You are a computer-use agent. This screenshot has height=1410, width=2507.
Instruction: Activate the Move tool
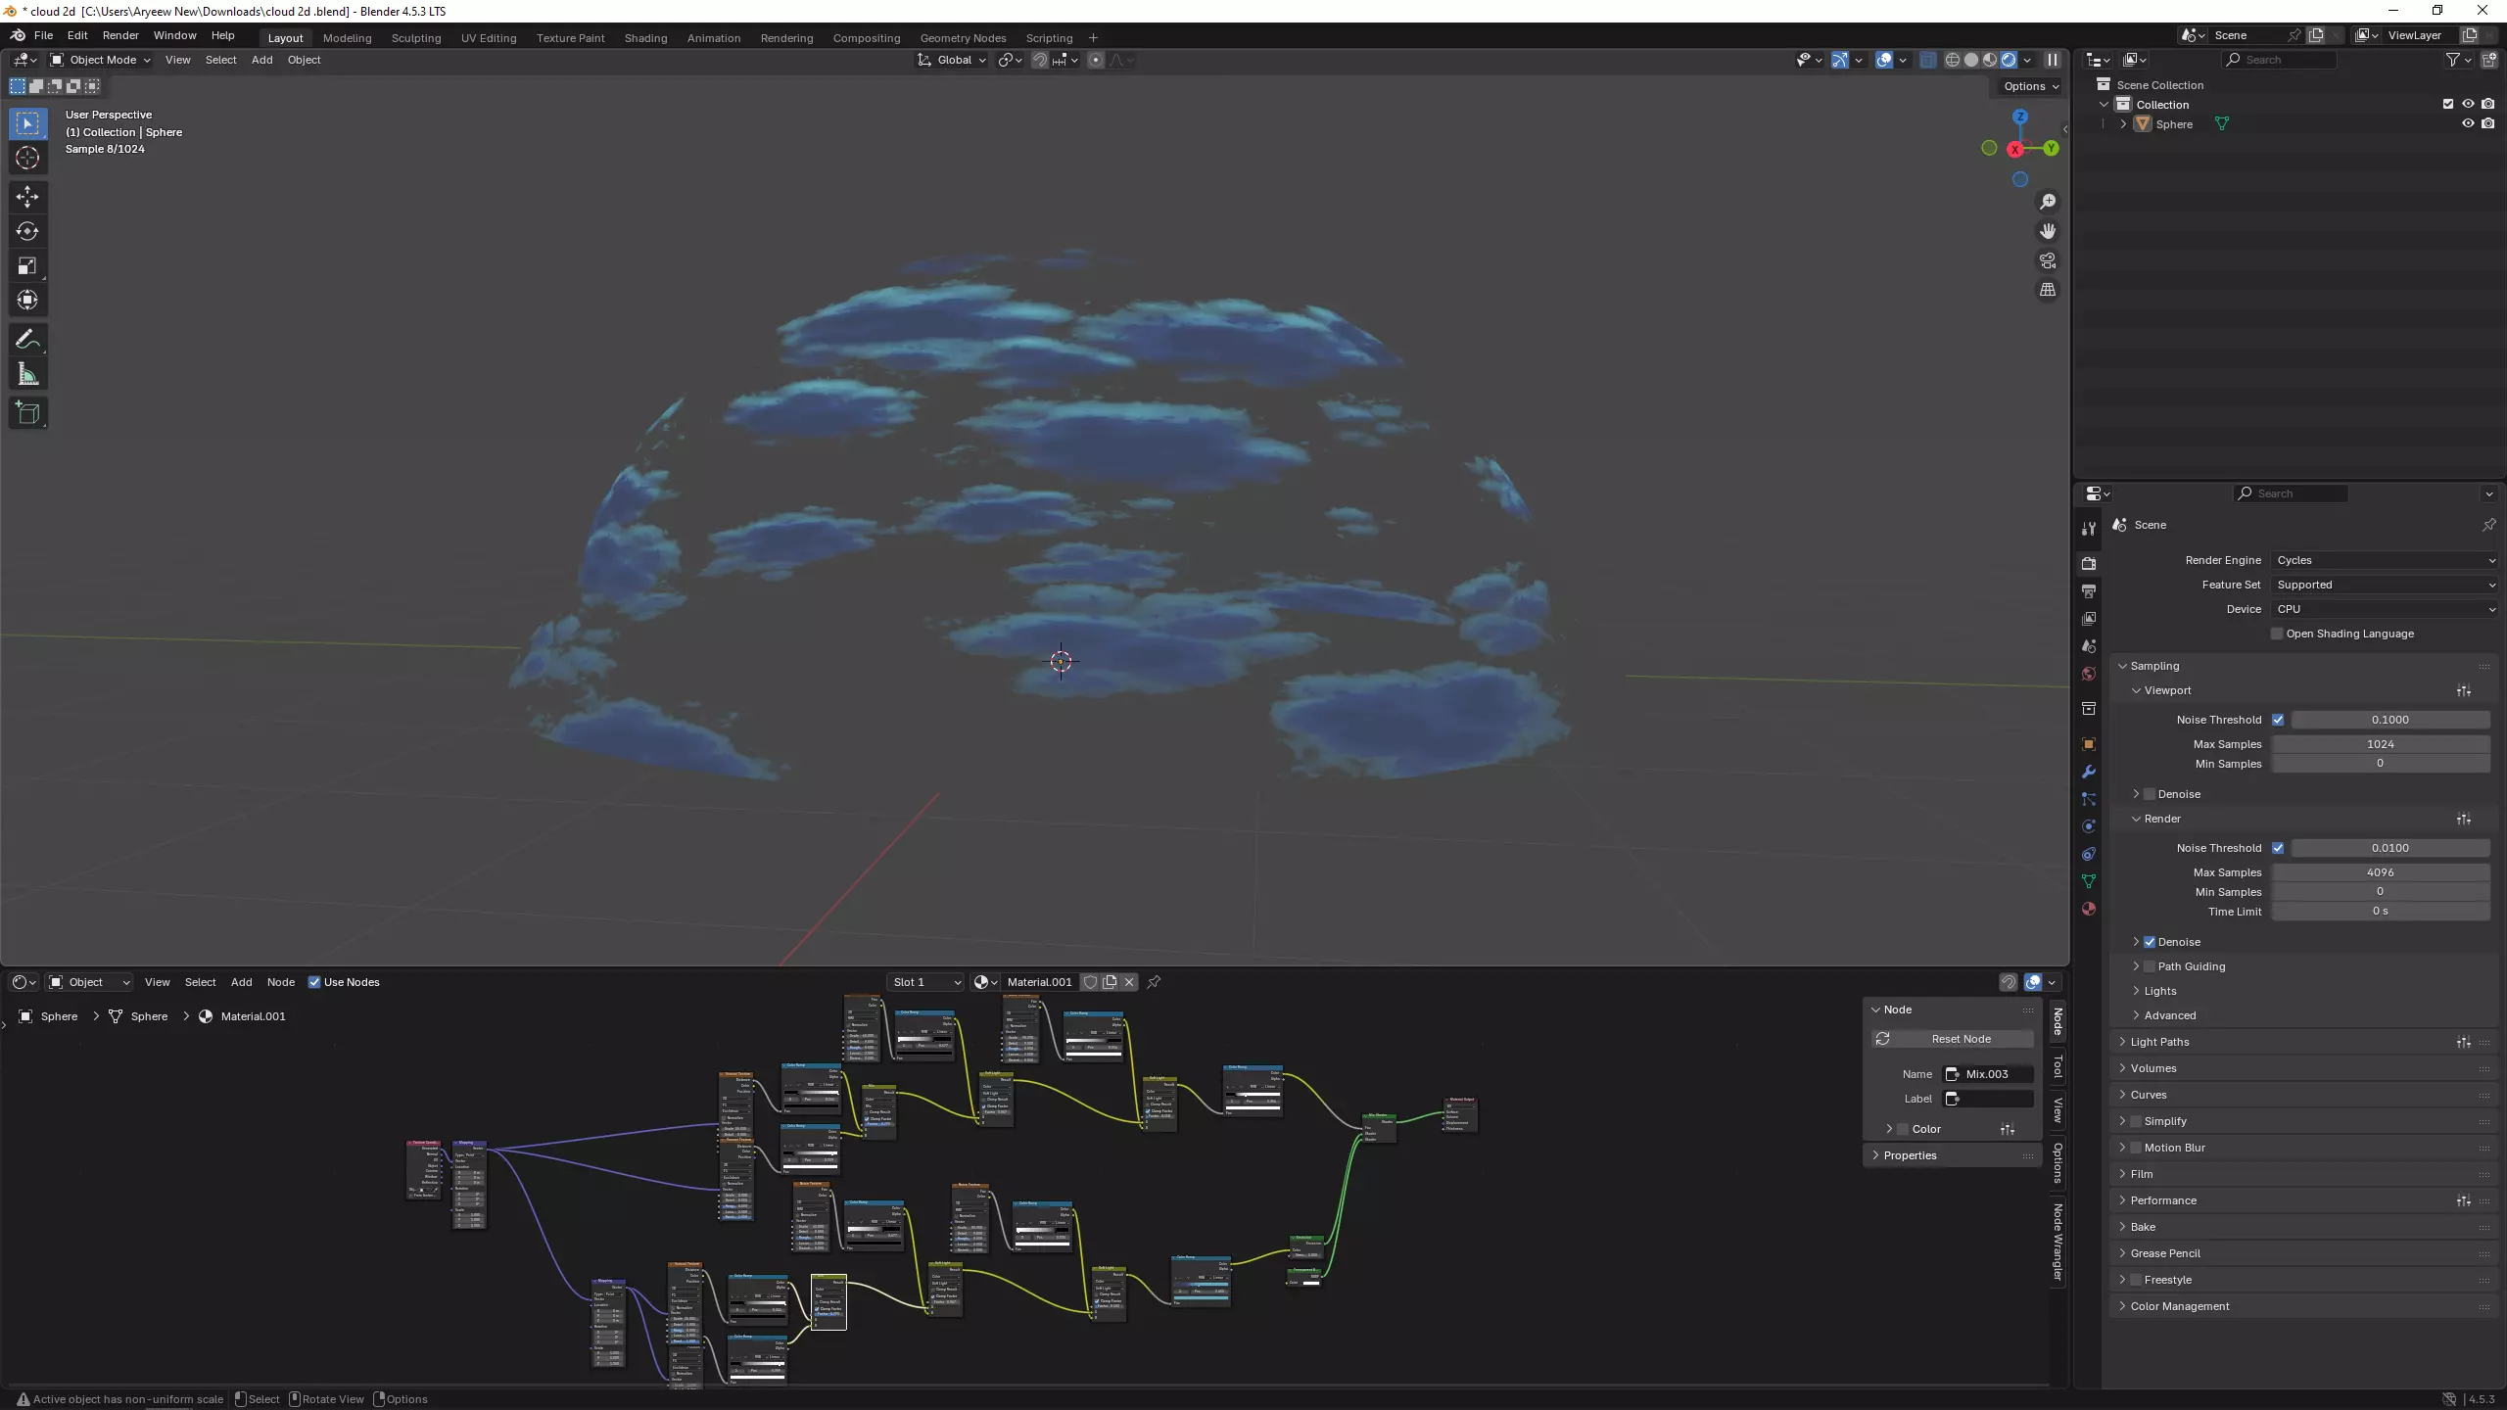pyautogui.click(x=27, y=197)
